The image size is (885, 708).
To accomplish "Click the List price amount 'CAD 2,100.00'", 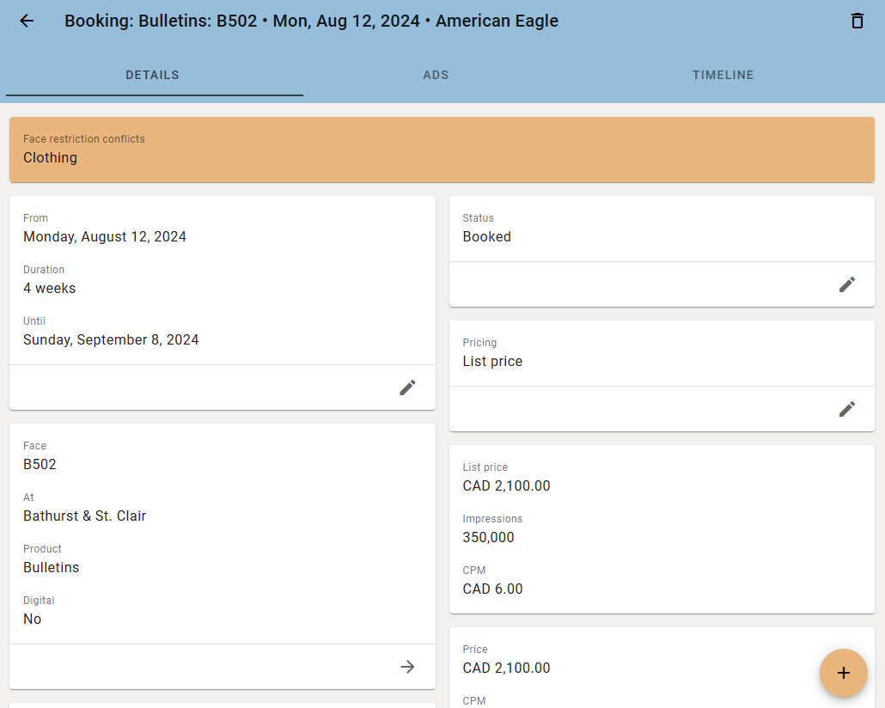I will pos(506,486).
